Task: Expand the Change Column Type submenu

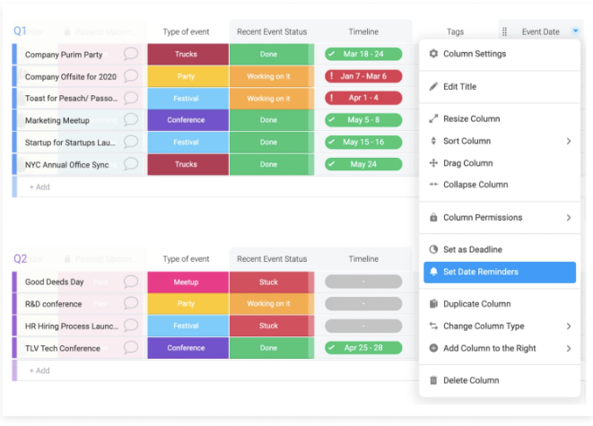Action: click(x=568, y=326)
